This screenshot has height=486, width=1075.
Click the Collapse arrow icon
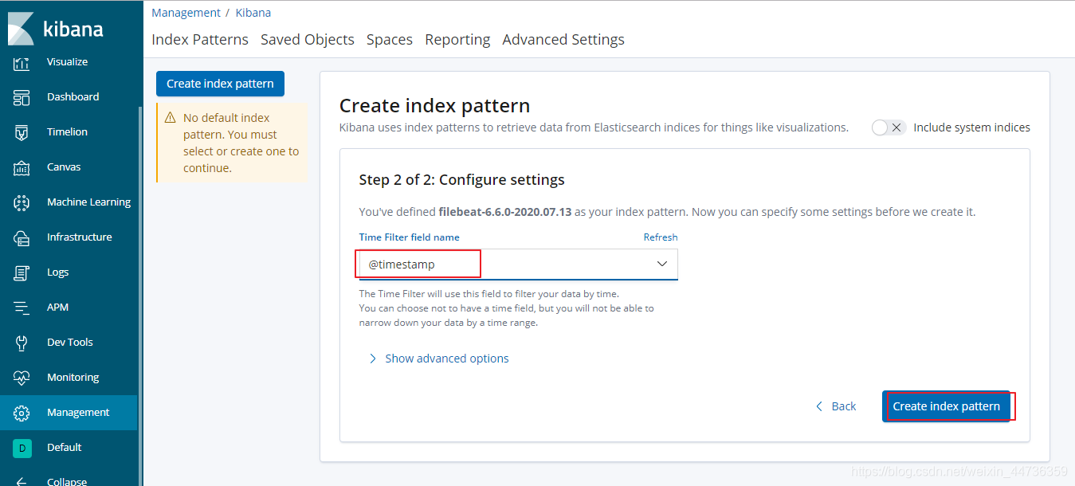coord(22,481)
